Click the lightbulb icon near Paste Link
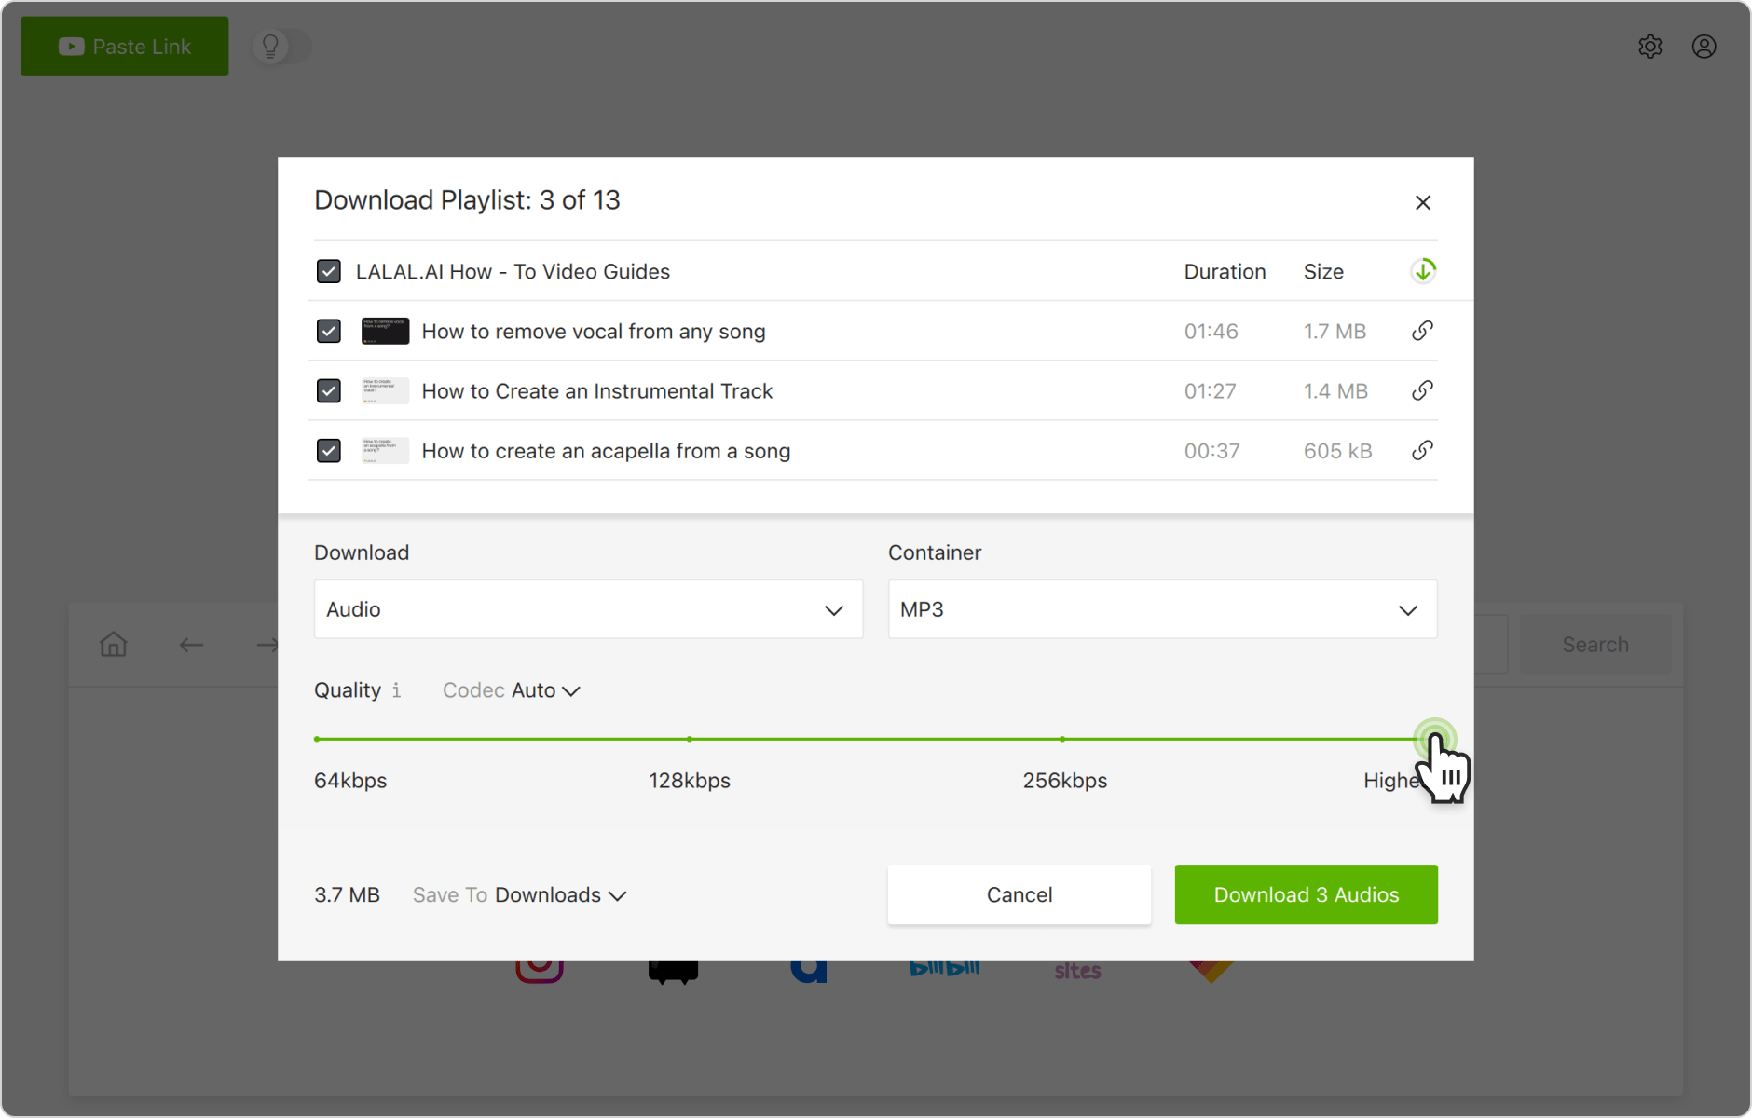Image resolution: width=1752 pixels, height=1118 pixels. [270, 46]
